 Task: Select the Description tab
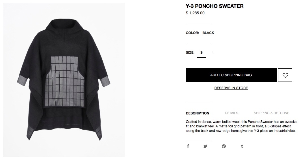click(x=197, y=113)
